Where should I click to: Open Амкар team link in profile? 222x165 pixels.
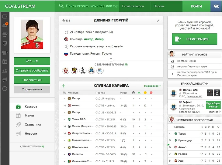(x=88, y=39)
